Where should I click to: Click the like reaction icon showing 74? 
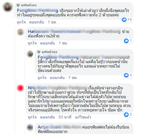pos(124,19)
